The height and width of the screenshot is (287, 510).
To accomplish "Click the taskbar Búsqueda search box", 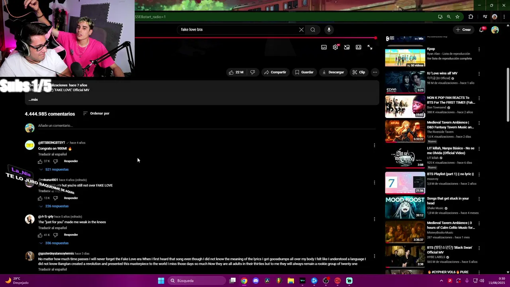I will coord(197,281).
